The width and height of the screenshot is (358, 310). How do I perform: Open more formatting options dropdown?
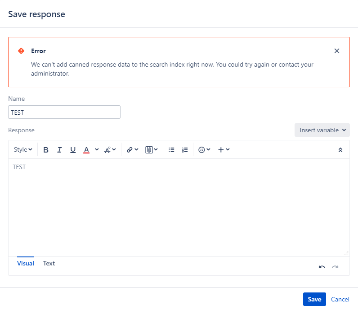110,150
